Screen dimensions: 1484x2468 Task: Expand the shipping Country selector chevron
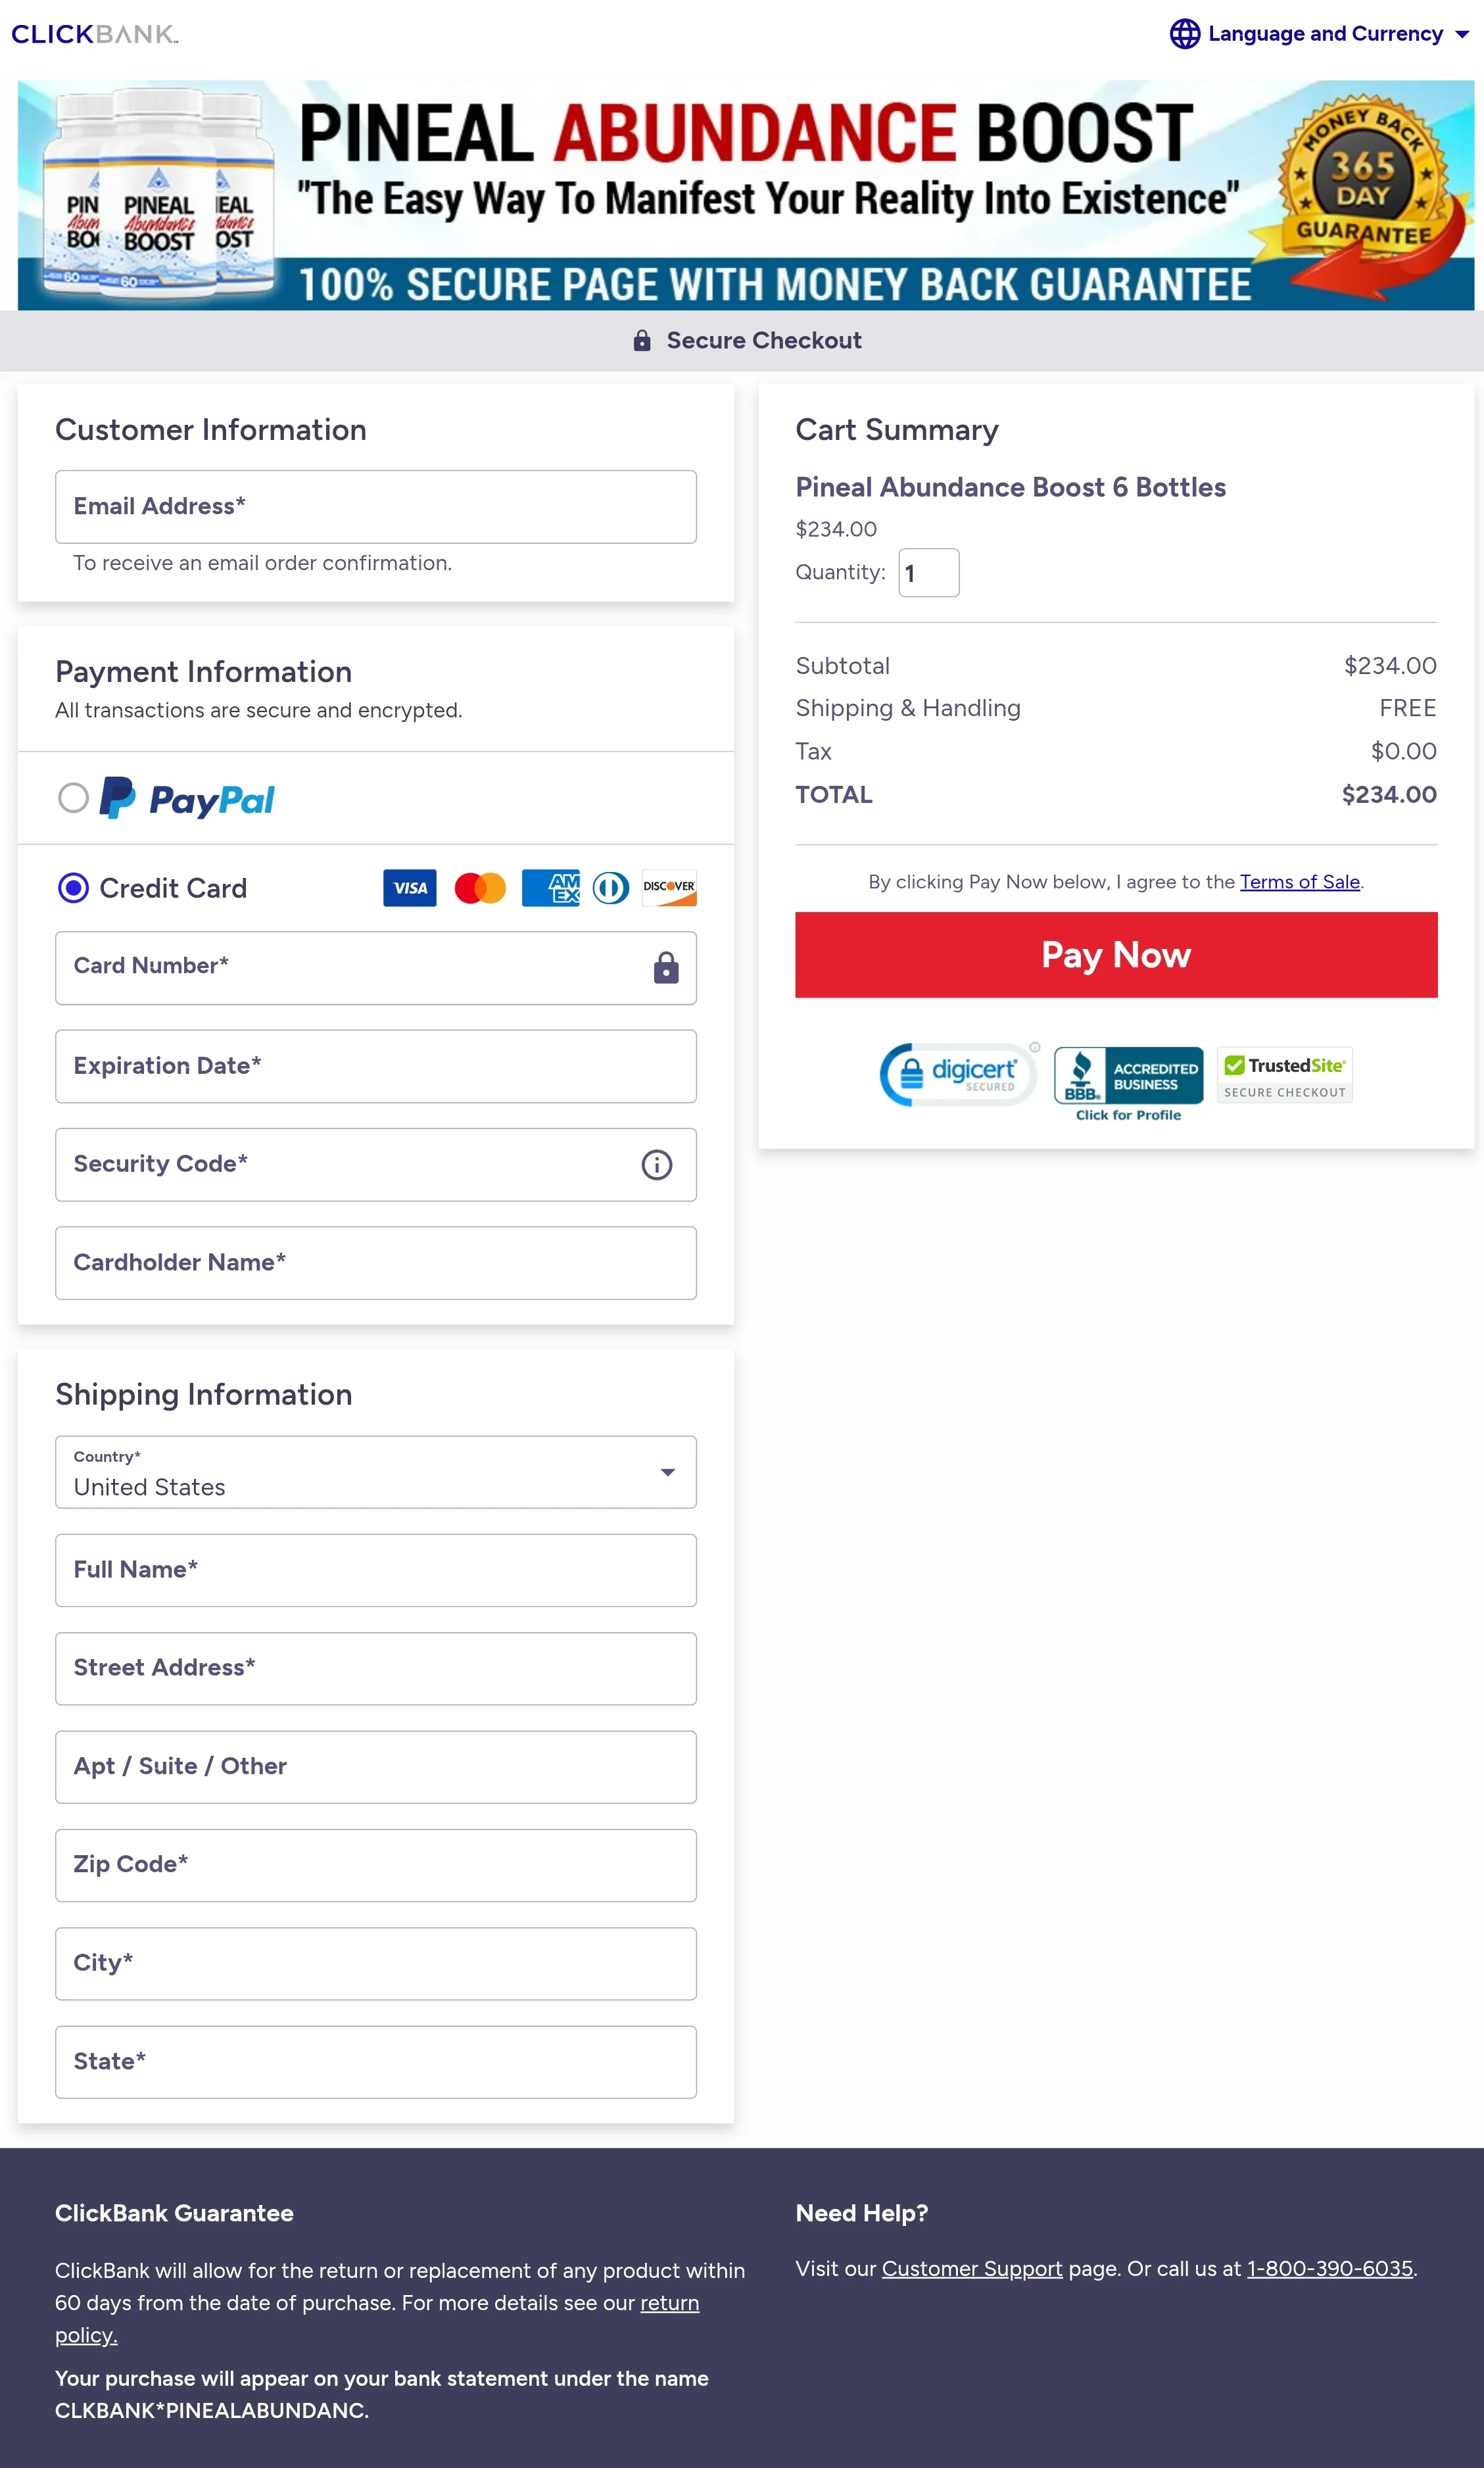[667, 1472]
